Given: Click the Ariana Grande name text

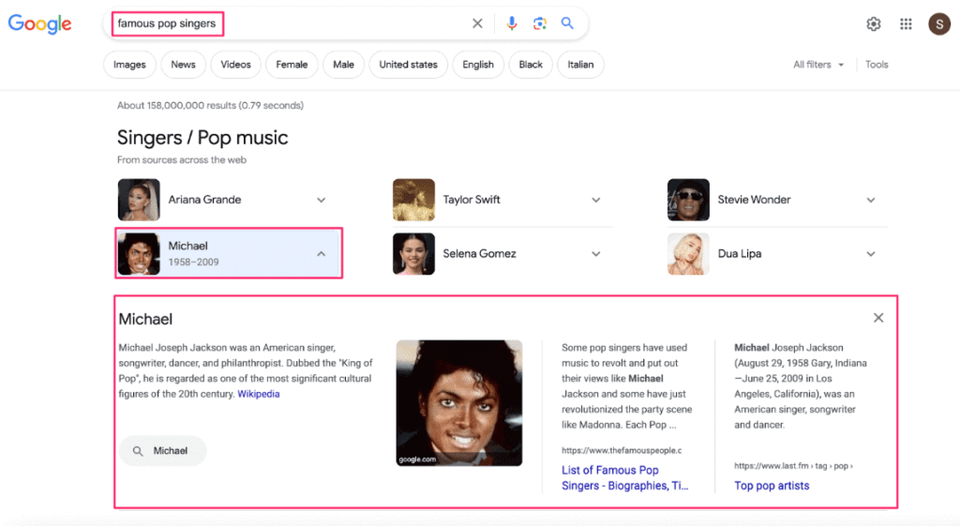Looking at the screenshot, I should tap(204, 200).
